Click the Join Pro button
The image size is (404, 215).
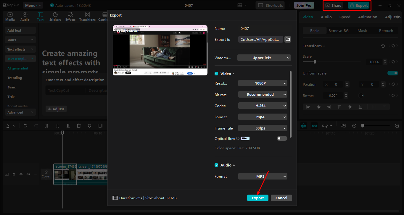click(304, 5)
